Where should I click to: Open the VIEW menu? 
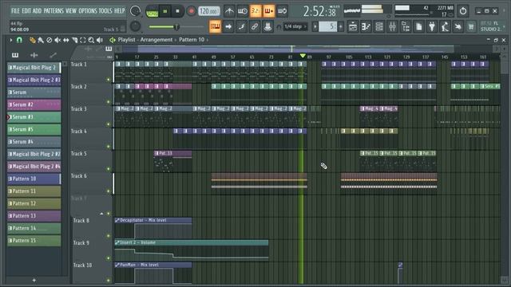[x=71, y=10]
